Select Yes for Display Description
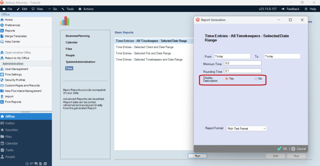Image resolution: width=320 pixels, height=166 pixels. [227, 79]
